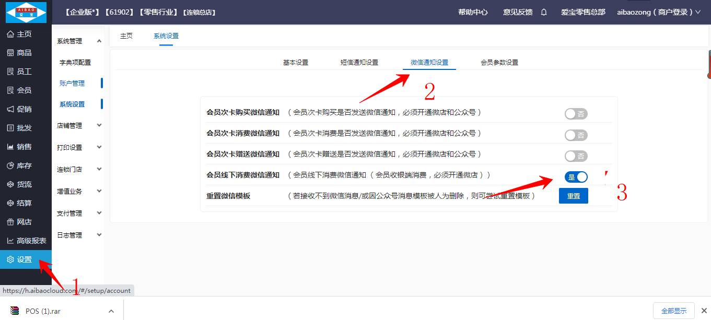This screenshot has height=320, width=711.
Task: Click the notification bell icon in header
Action: click(544, 12)
